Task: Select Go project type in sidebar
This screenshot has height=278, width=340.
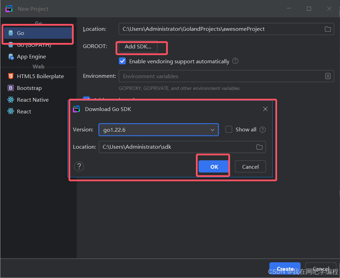Action: point(38,33)
